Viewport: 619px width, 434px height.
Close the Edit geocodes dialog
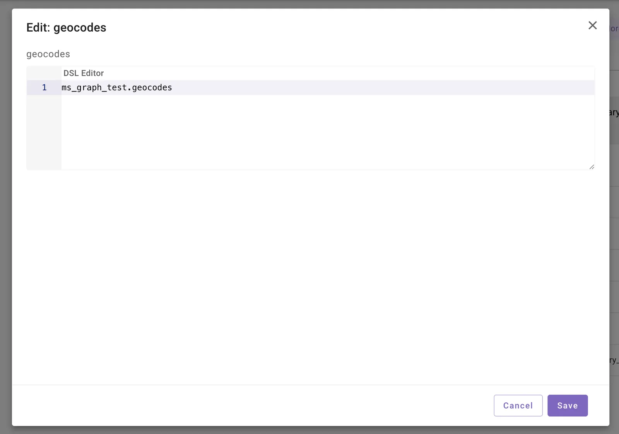click(x=592, y=25)
